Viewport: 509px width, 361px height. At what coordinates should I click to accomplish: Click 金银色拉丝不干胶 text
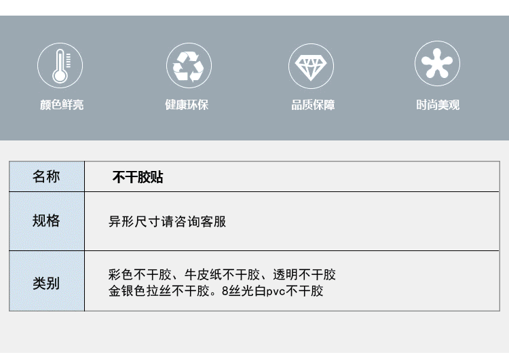(x=159, y=291)
